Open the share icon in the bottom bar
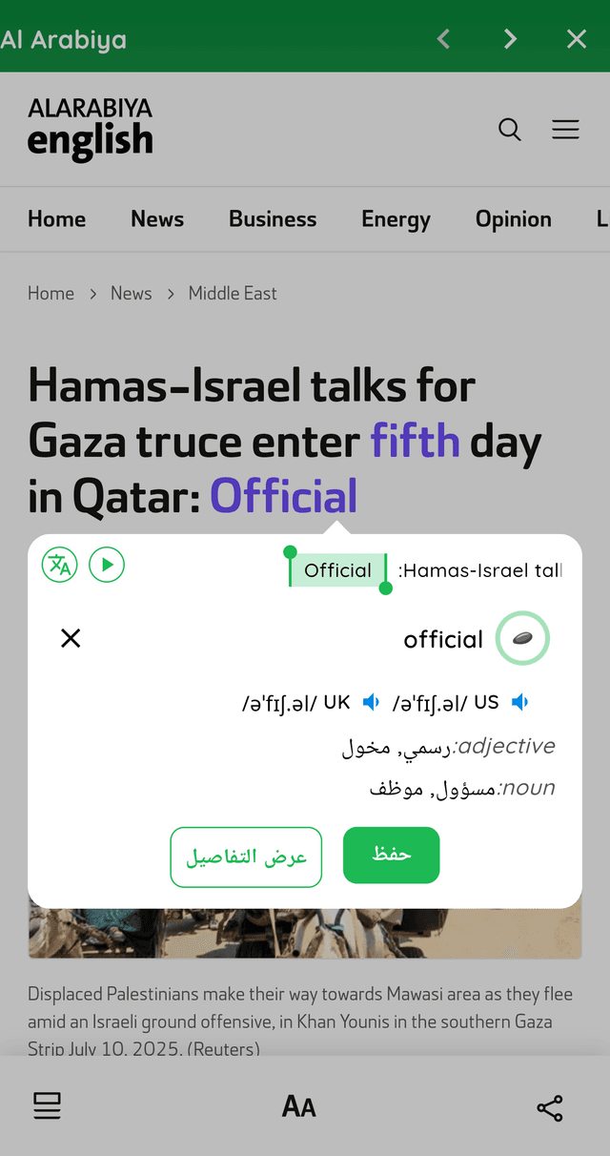610x1156 pixels. click(550, 1107)
